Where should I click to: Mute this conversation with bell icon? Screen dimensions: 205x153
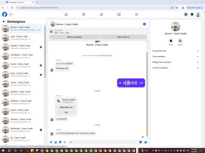[171, 41]
